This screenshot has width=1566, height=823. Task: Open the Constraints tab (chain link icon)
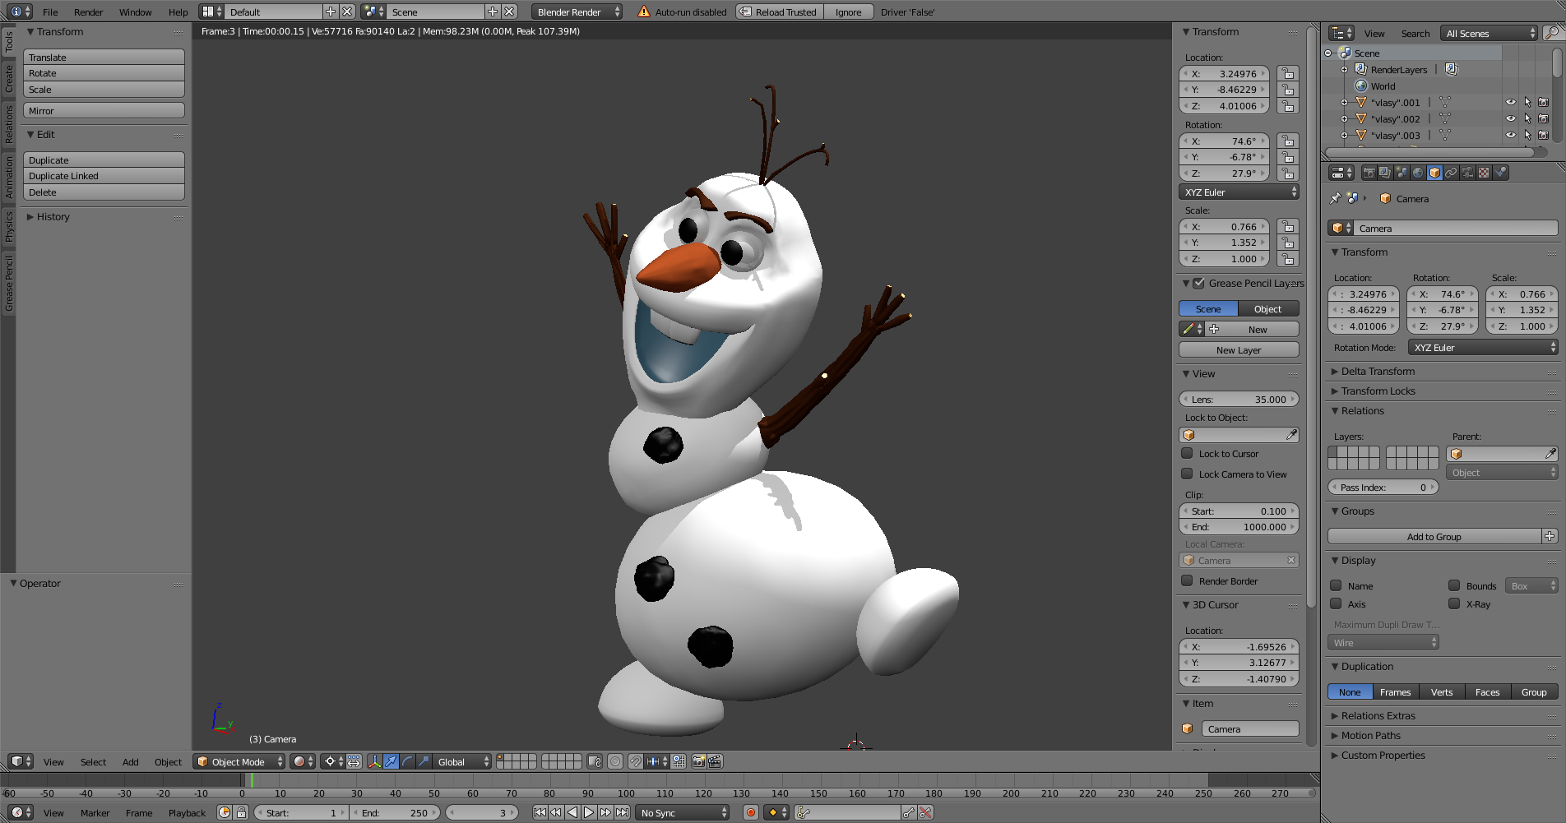(x=1451, y=173)
